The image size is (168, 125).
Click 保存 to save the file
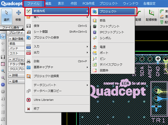(57, 26)
